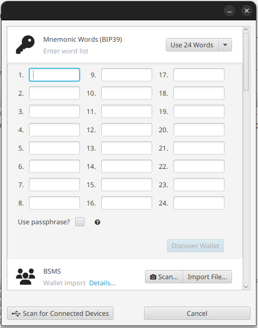Focus word field 16
This screenshot has width=258, height=328.
click(x=127, y=203)
